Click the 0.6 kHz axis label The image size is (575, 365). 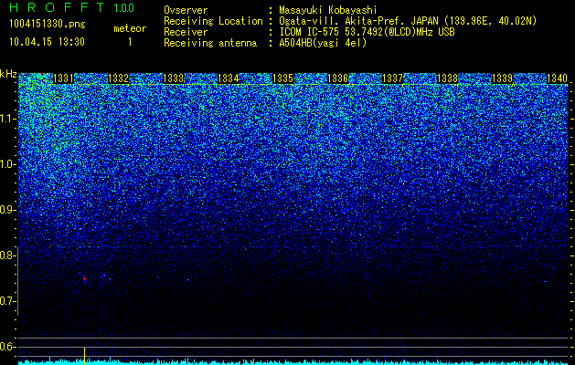[x=7, y=347]
